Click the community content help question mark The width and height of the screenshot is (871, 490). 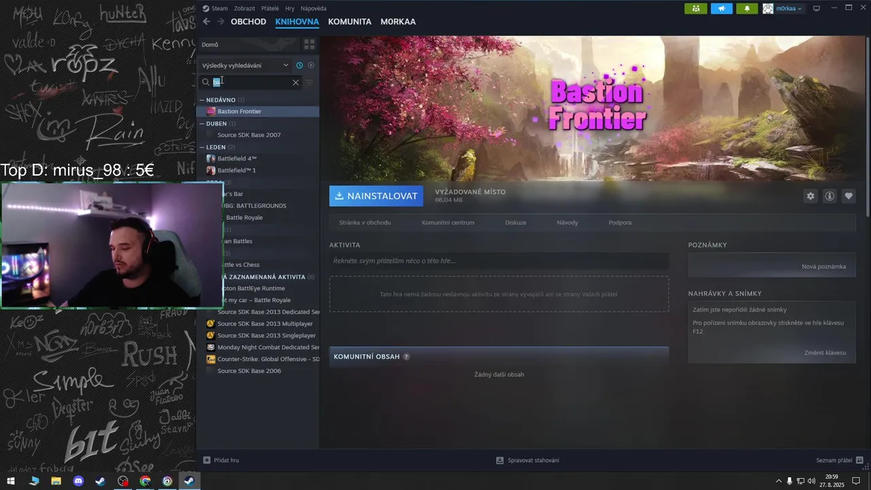[406, 357]
